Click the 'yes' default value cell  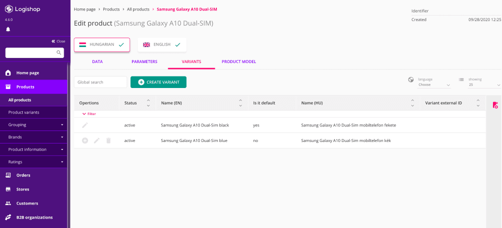tap(256, 125)
